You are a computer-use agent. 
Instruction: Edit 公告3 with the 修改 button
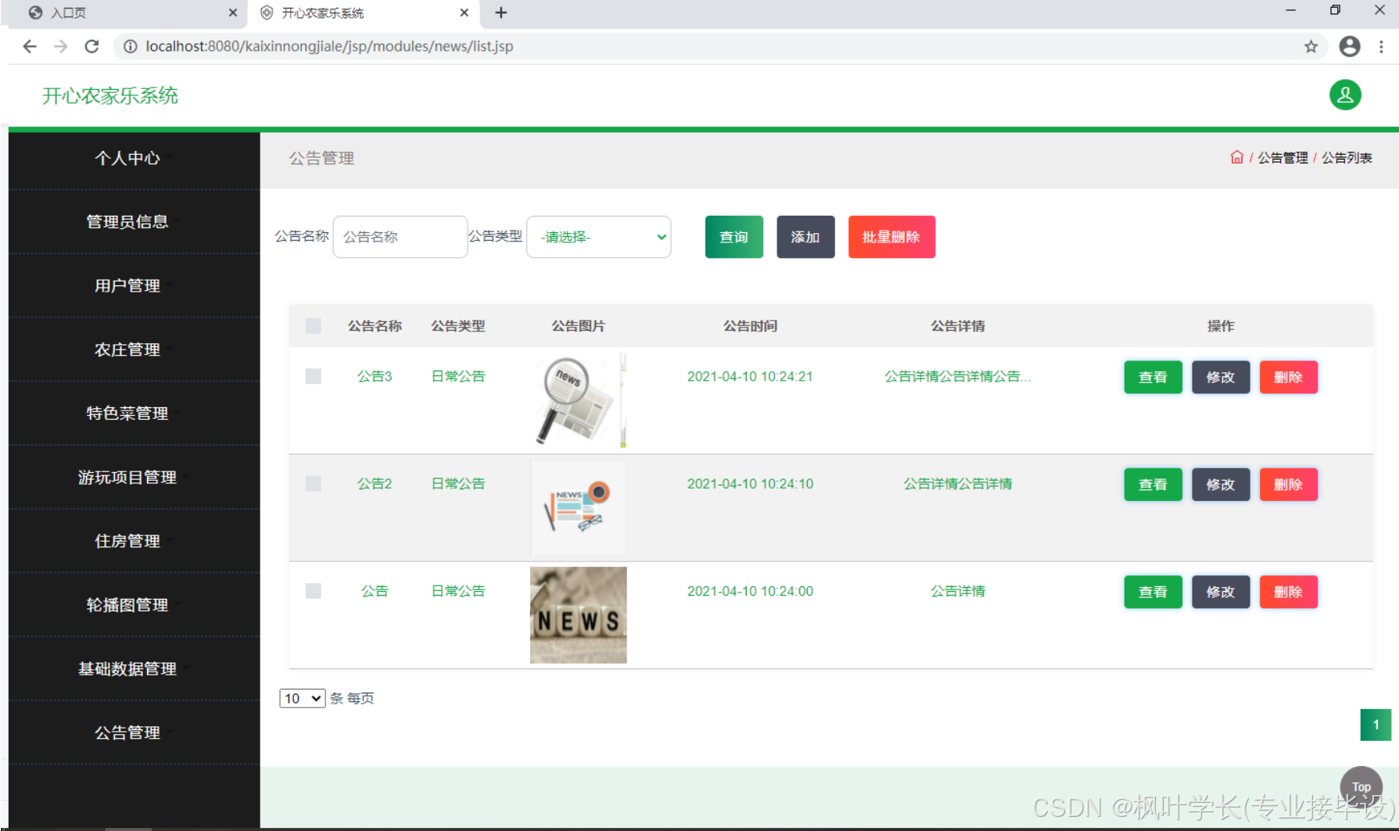[1221, 377]
